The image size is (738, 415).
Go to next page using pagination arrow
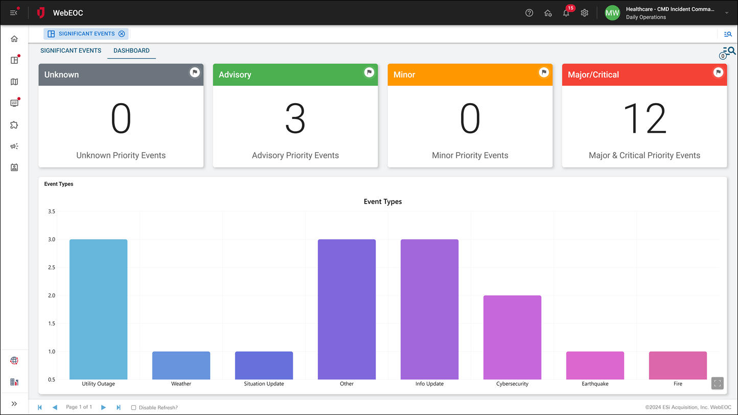tap(104, 407)
